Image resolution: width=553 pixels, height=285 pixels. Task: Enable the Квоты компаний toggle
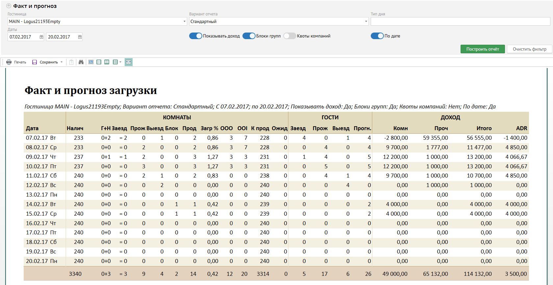pyautogui.click(x=289, y=36)
